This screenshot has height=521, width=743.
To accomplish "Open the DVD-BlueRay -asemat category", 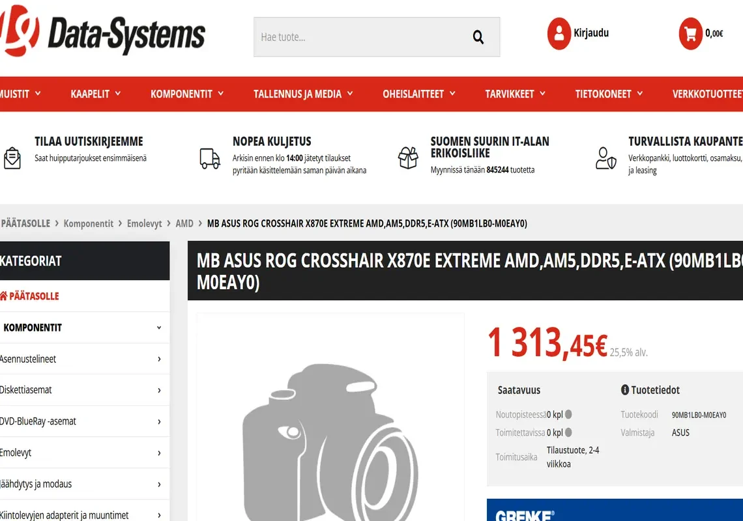I will [38, 421].
